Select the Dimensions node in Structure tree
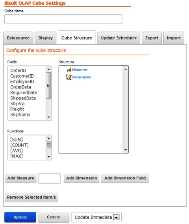This screenshot has width=189, height=224. (81, 77)
